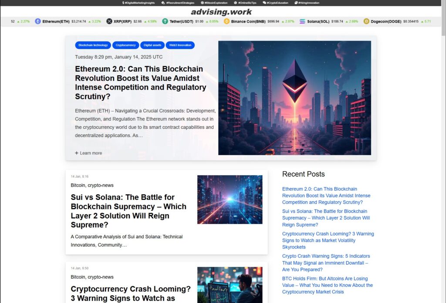Click the XRP coin icon in ticker

[x=109, y=21]
